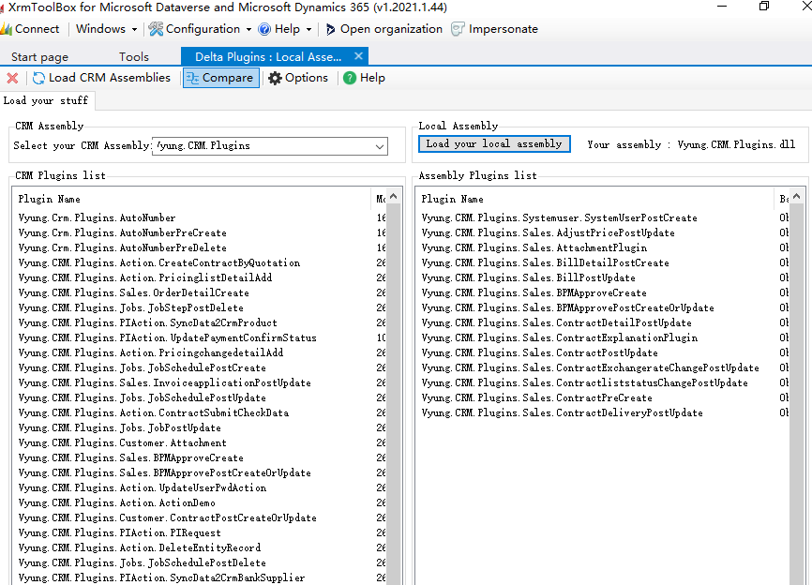Viewport: 812px width, 585px height.
Task: Sort by CRM Plugin Name column header
Action: [192, 199]
